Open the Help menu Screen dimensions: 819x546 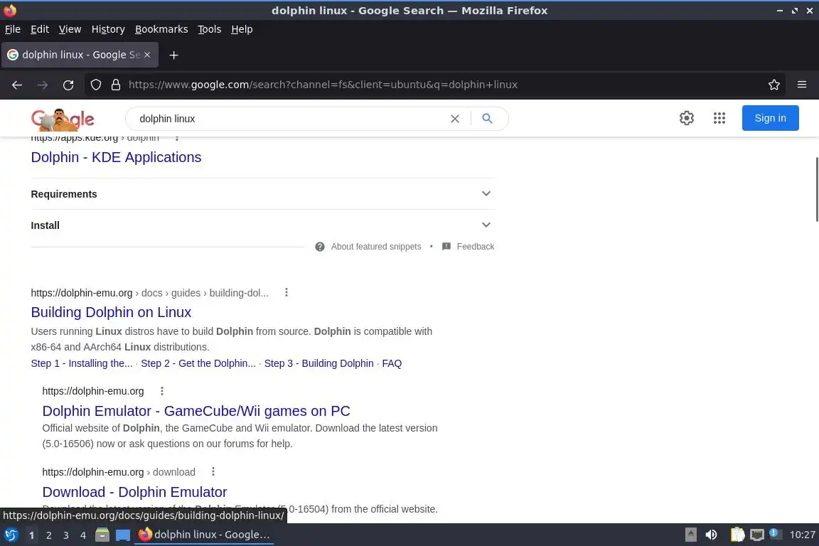242,29
